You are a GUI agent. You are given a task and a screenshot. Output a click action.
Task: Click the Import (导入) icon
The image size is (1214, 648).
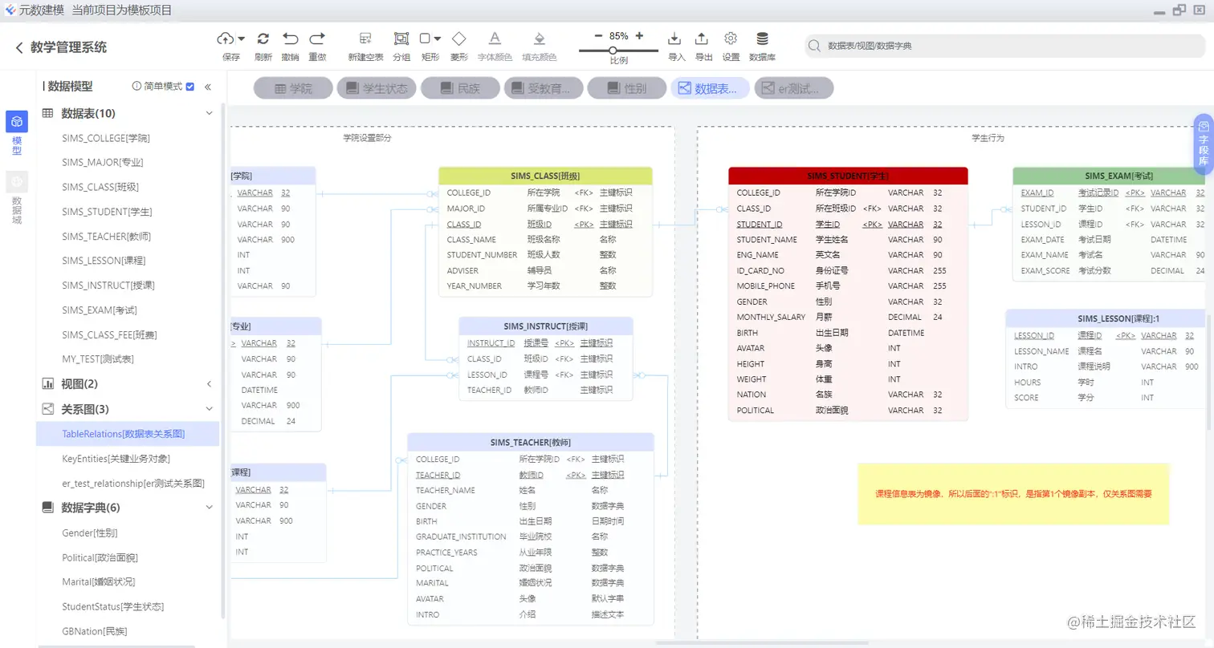(x=675, y=38)
